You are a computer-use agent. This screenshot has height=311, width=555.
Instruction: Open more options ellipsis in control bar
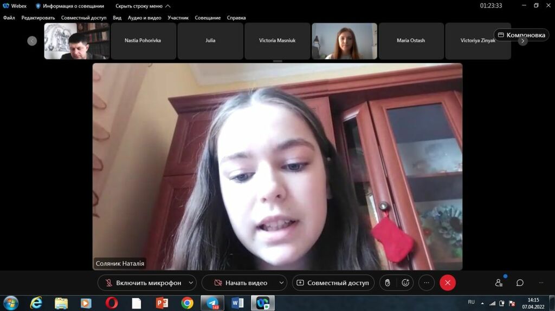[x=427, y=283]
